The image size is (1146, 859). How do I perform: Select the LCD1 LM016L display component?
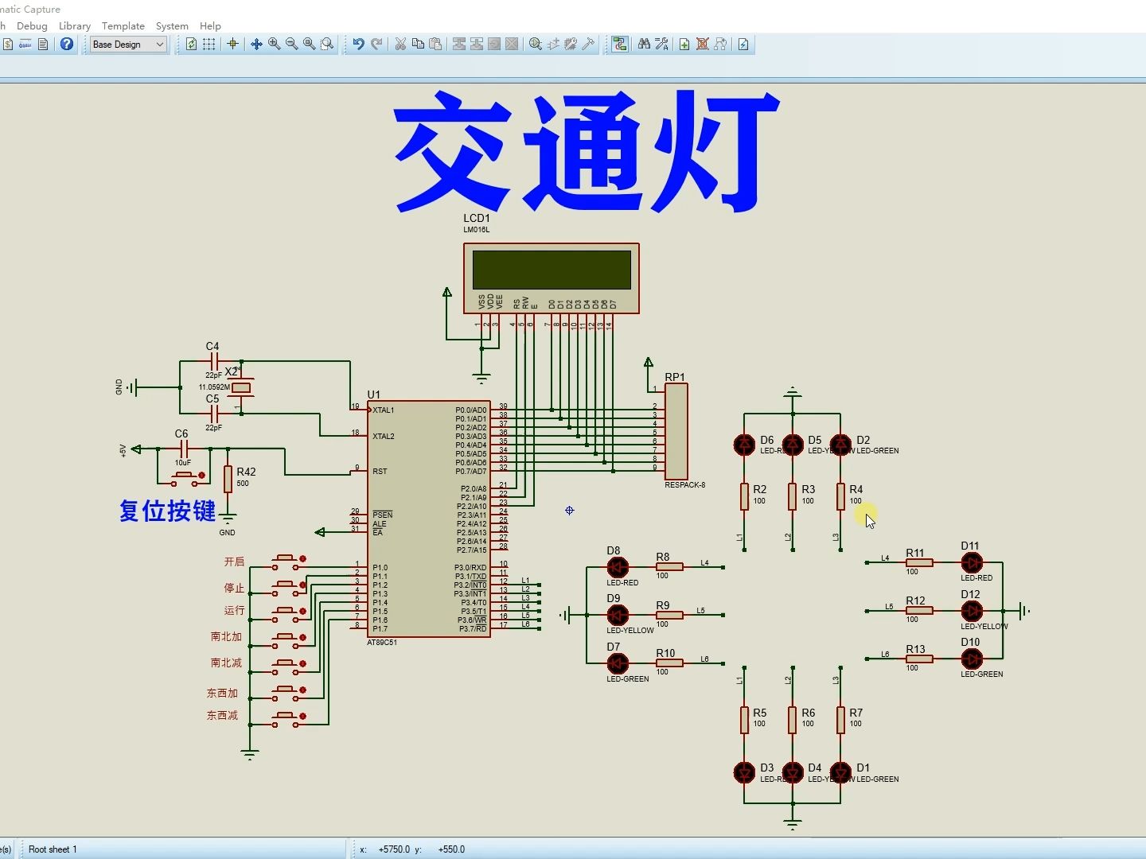tap(551, 278)
